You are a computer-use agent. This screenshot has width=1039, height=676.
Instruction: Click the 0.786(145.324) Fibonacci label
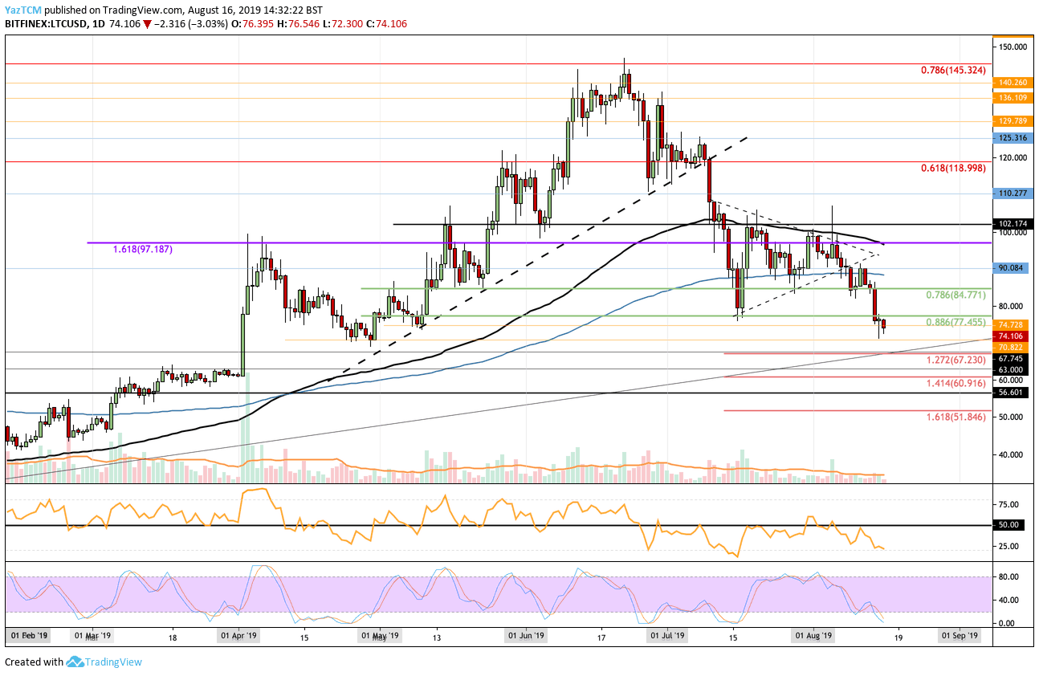click(x=955, y=71)
